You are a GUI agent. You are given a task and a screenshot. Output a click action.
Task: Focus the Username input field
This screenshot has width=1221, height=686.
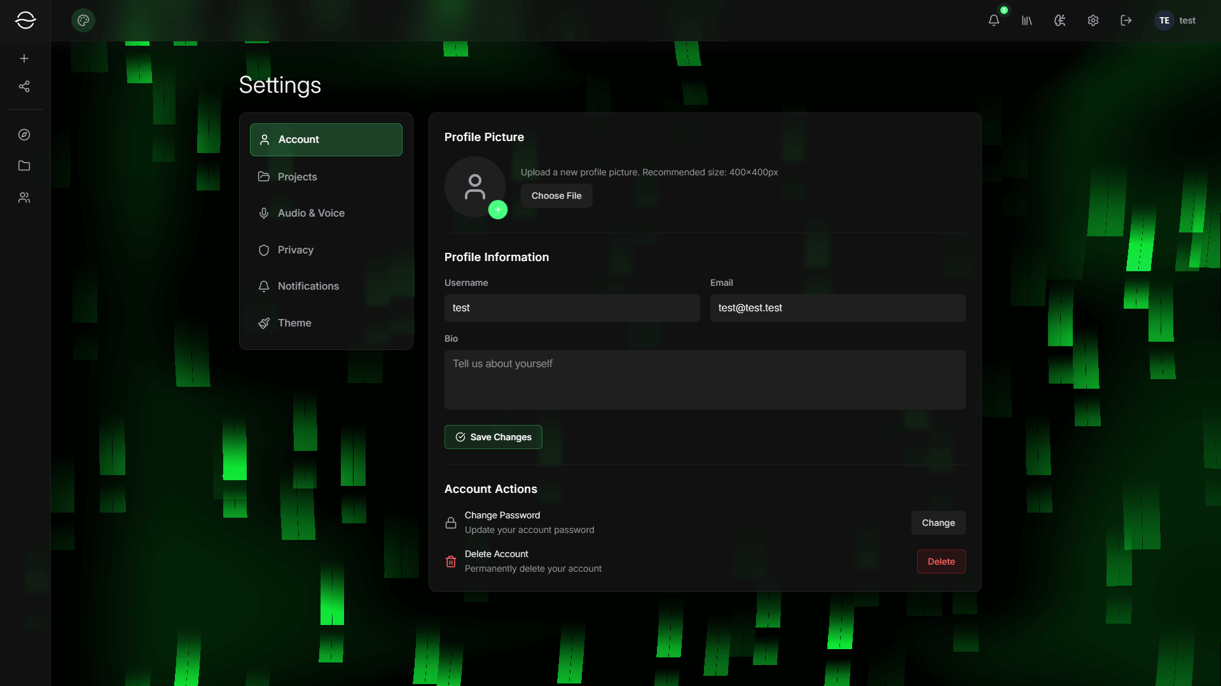[572, 308]
